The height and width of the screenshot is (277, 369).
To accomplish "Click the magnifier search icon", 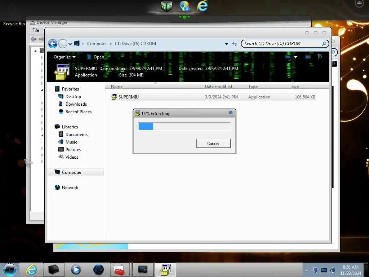I will (324, 44).
